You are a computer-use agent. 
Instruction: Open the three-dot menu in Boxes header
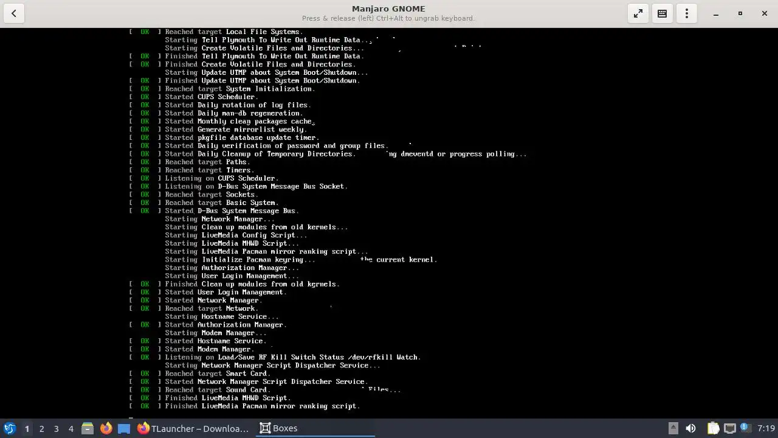click(687, 13)
